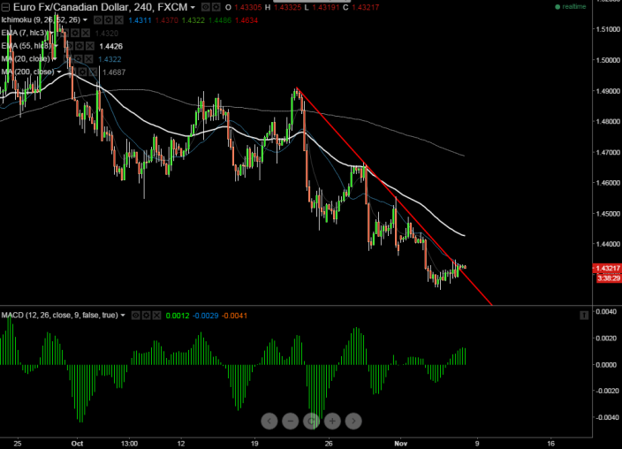622x449 pixels.
Task: Click the Ichimoku value 1.4634
Action: (x=247, y=20)
